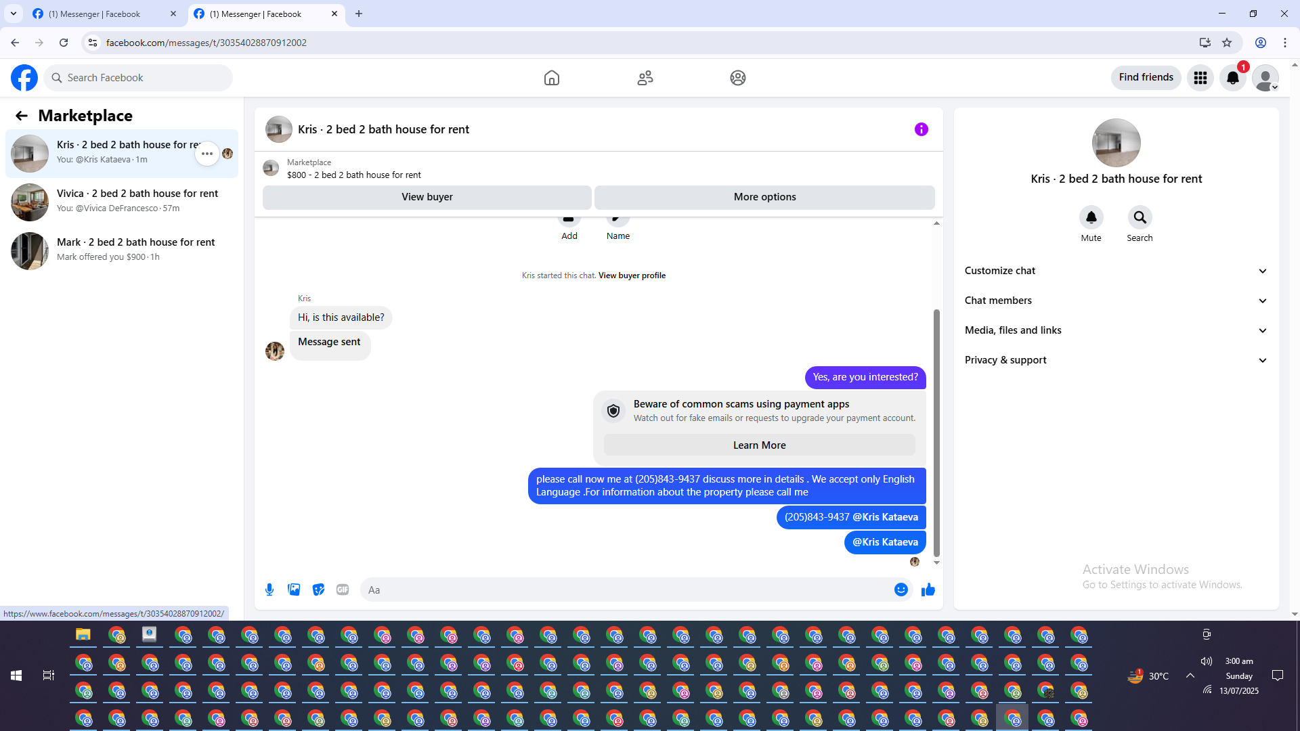Click the View buyer profile link
This screenshot has width=1300, height=731.
coord(632,275)
